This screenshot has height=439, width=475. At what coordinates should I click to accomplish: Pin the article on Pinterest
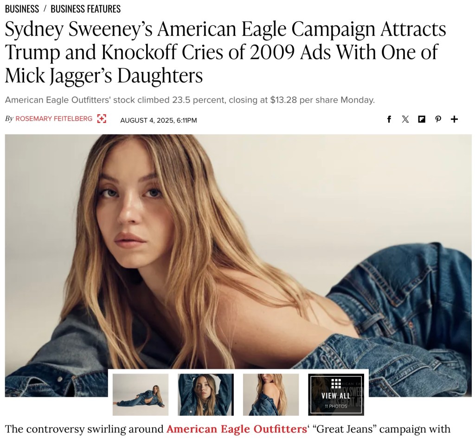[438, 119]
